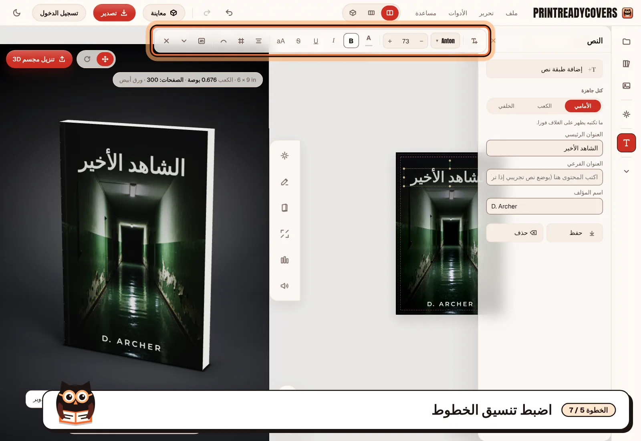
Task: Open the مساعدة menu
Action: click(x=425, y=13)
